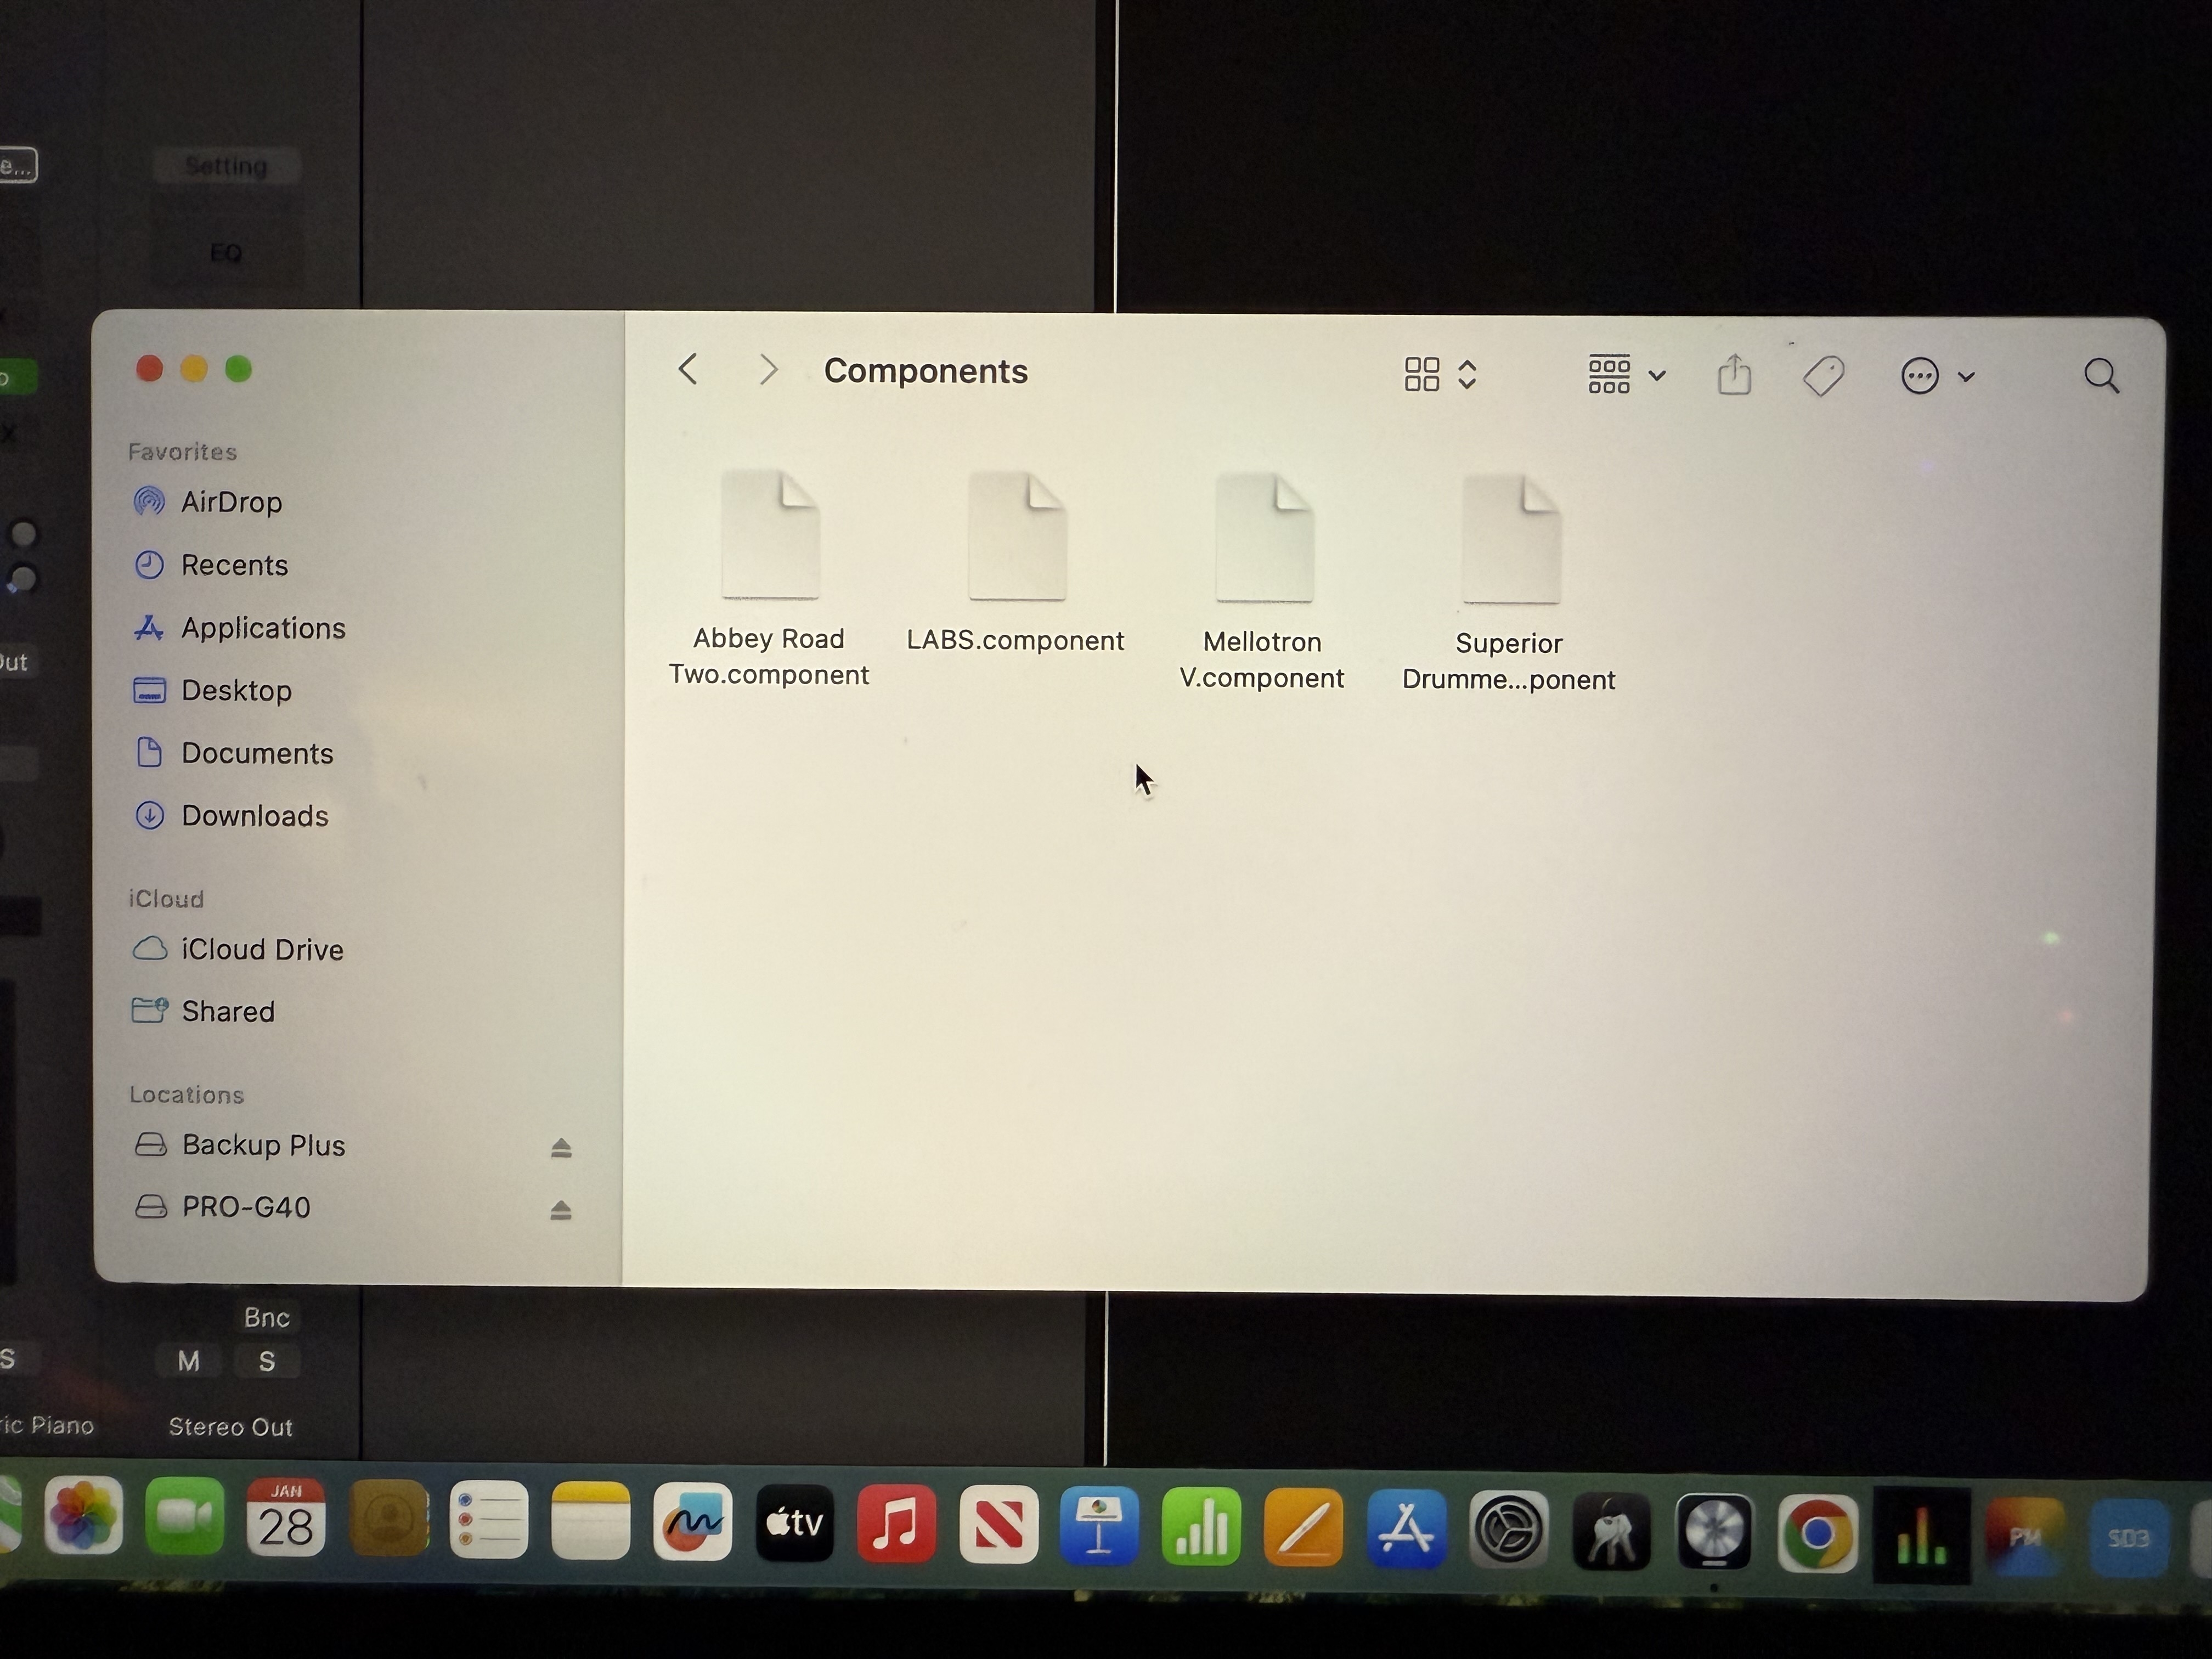
Task: Open Downloads from the sidebar
Action: point(254,816)
